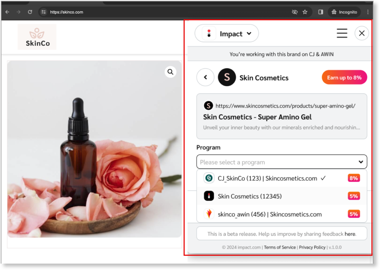Click the Earn up to 8% badge

[x=344, y=78]
